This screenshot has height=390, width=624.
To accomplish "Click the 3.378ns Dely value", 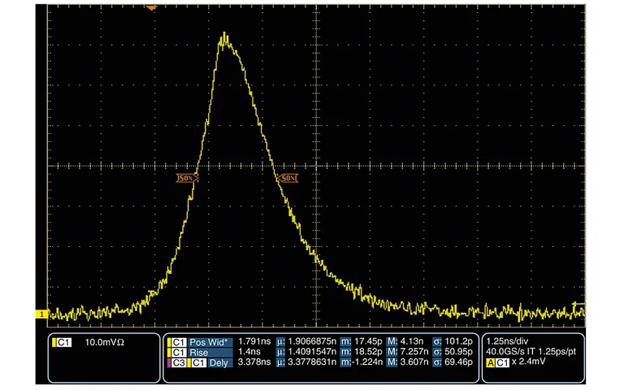I will pos(254,362).
